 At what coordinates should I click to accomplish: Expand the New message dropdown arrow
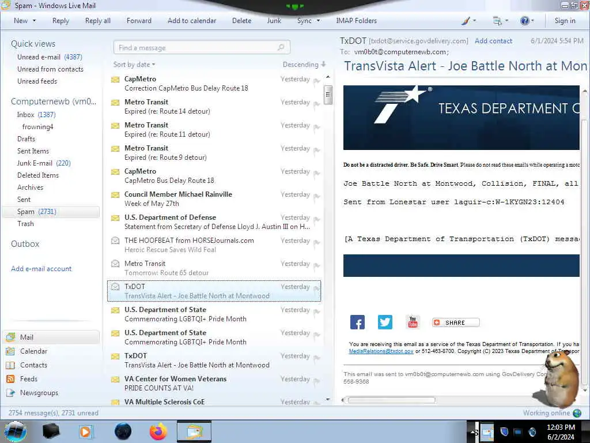(x=34, y=21)
